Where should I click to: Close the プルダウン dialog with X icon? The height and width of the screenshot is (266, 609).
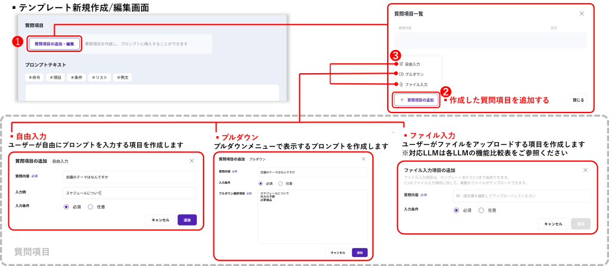point(363,159)
